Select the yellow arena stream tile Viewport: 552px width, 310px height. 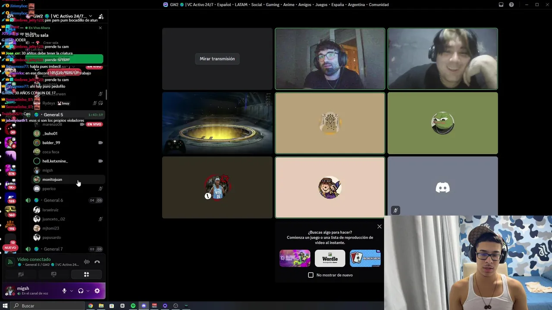click(217, 123)
